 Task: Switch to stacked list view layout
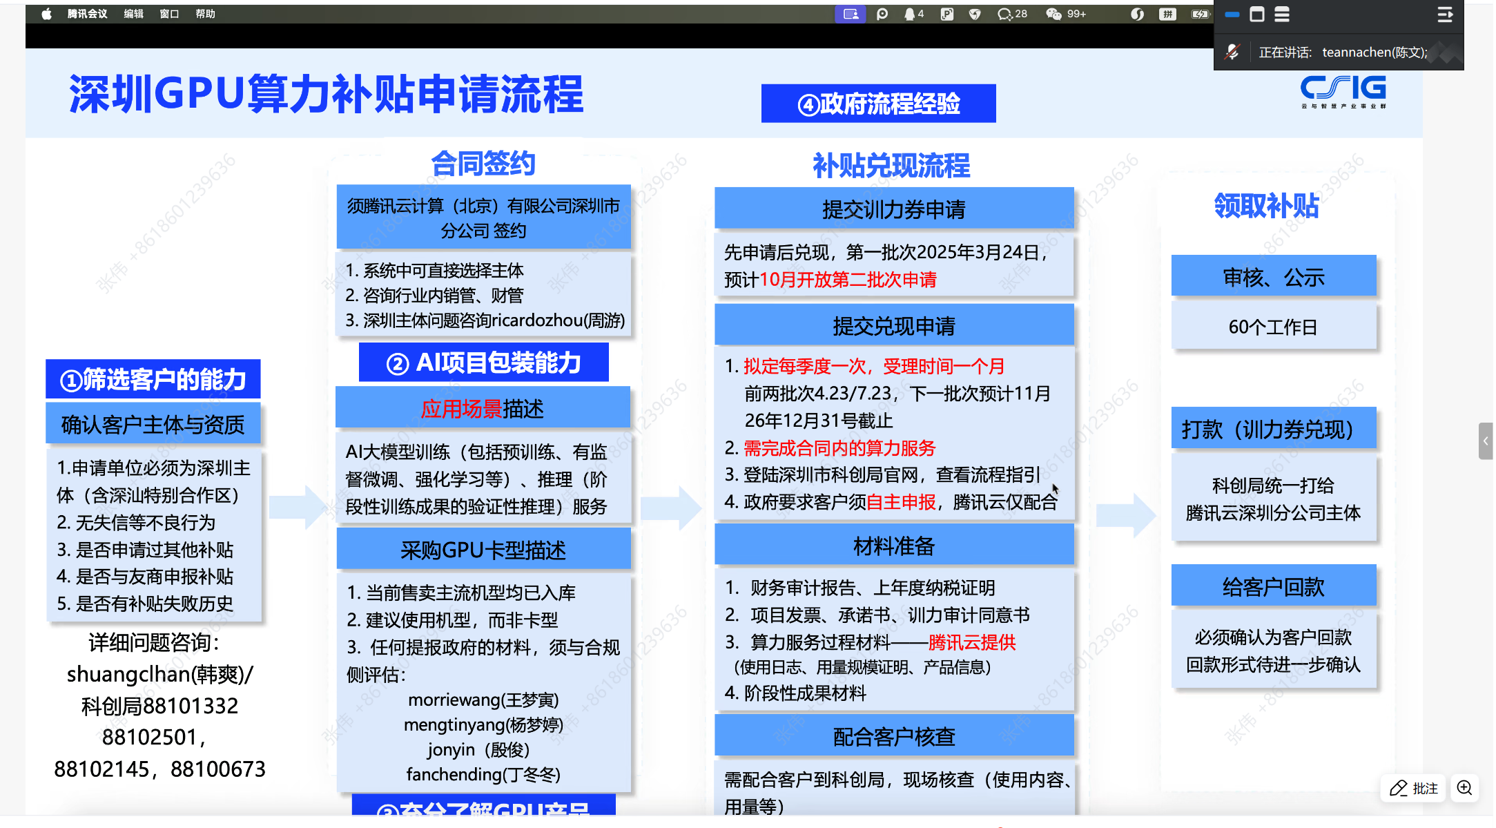(x=1282, y=14)
